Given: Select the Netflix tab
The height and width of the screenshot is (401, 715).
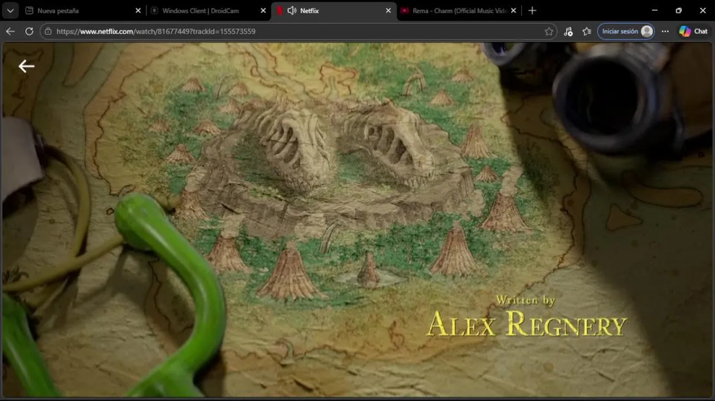Looking at the screenshot, I should (x=334, y=11).
